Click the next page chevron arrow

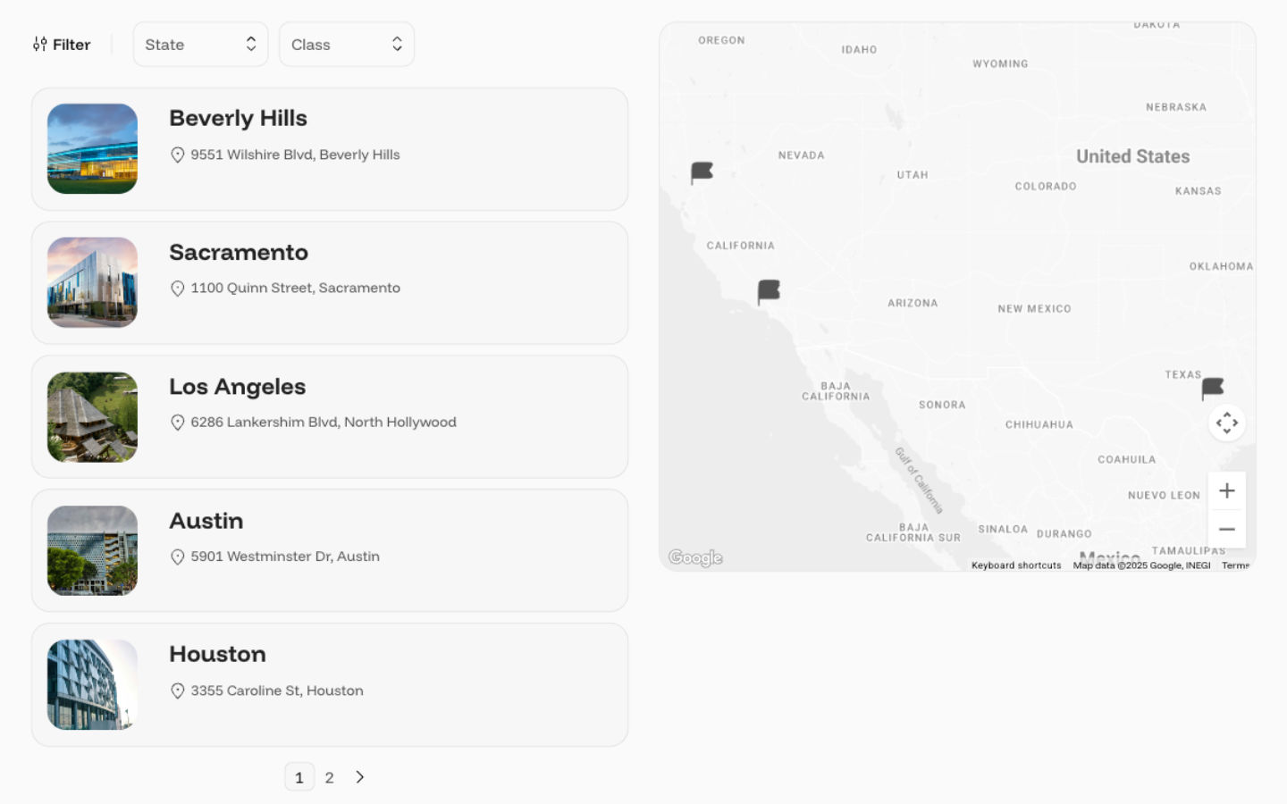[360, 777]
